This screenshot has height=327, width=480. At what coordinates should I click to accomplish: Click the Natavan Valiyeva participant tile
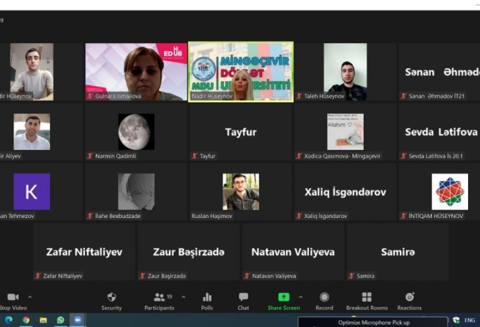coord(293,252)
